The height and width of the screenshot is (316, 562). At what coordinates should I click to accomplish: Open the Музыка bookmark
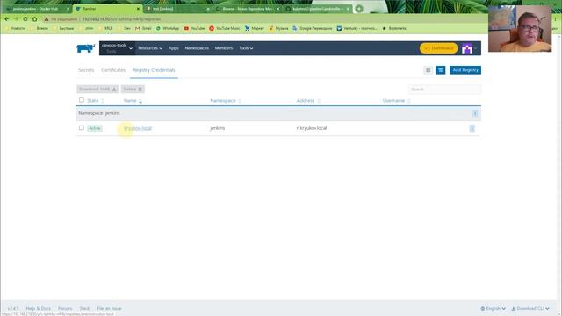point(278,28)
